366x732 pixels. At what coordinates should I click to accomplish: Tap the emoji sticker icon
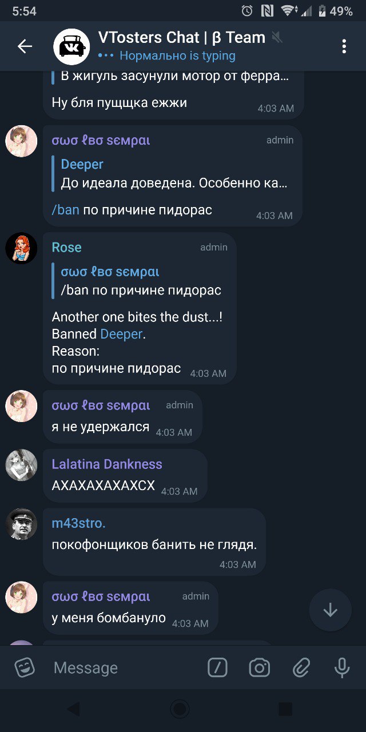point(25,667)
